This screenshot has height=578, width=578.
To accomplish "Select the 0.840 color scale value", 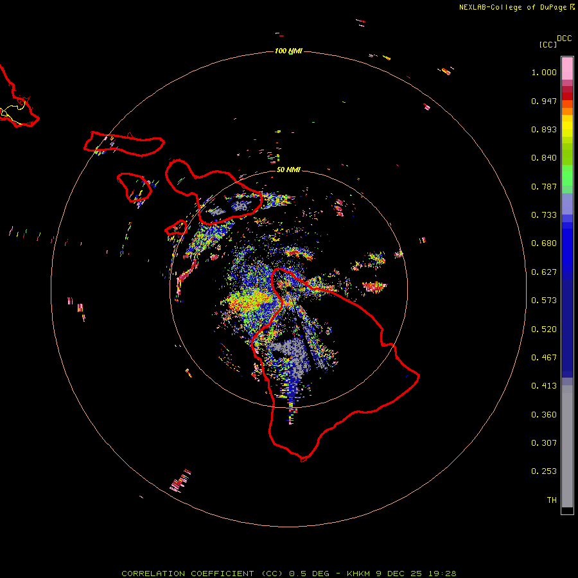I will [x=544, y=158].
